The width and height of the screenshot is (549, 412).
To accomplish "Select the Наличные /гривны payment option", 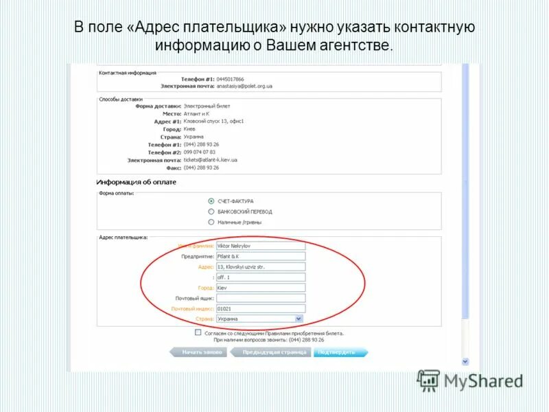I will (x=211, y=221).
